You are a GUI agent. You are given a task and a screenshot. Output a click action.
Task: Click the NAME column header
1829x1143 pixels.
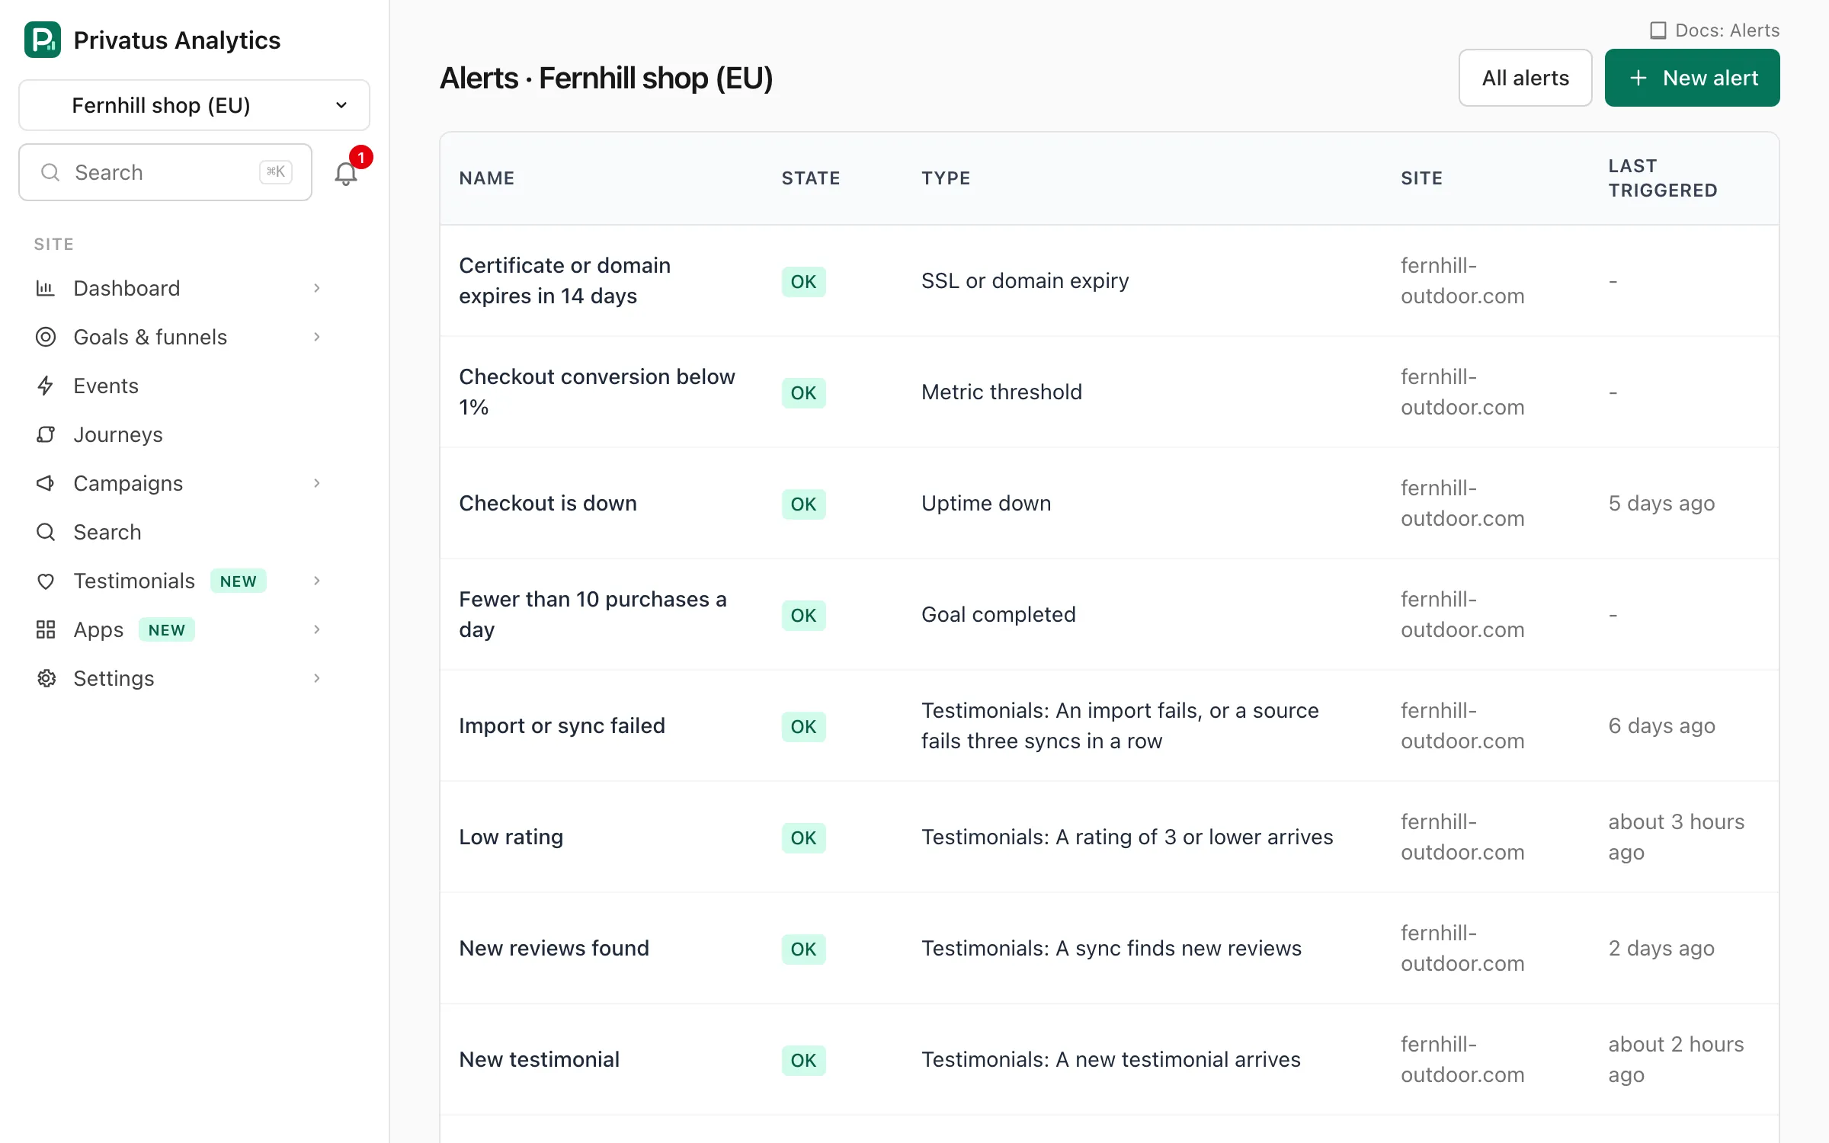(x=486, y=178)
